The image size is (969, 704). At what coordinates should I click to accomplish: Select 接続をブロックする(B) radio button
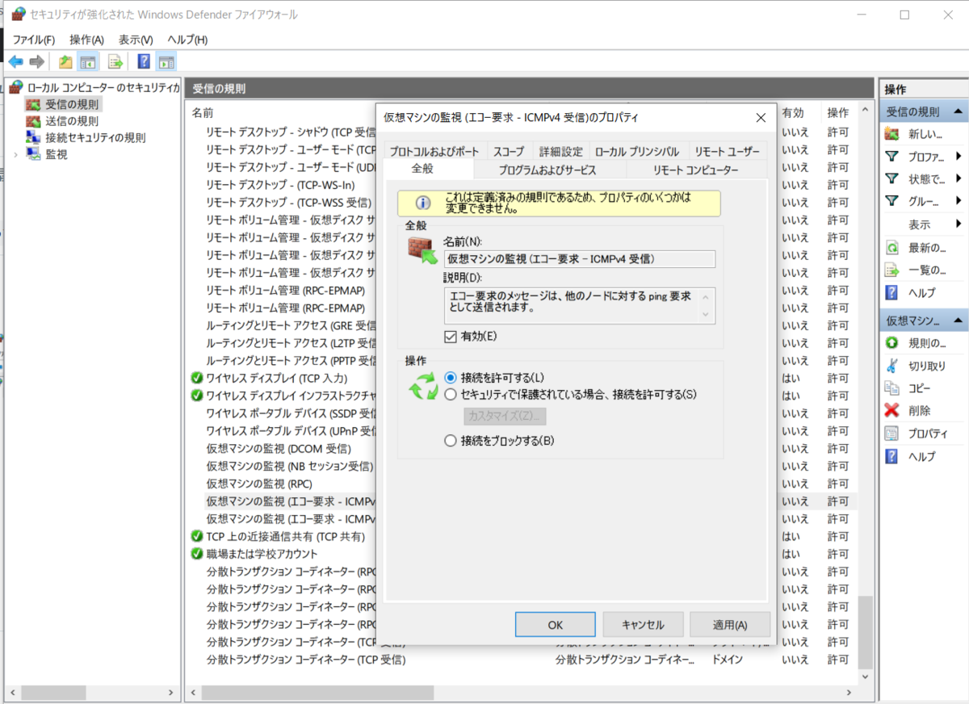point(451,441)
